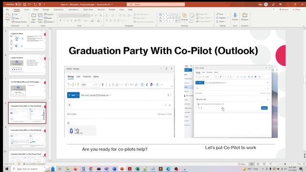
Task: Select slide 9 thumbnail in the panel
Action: (x=27, y=137)
